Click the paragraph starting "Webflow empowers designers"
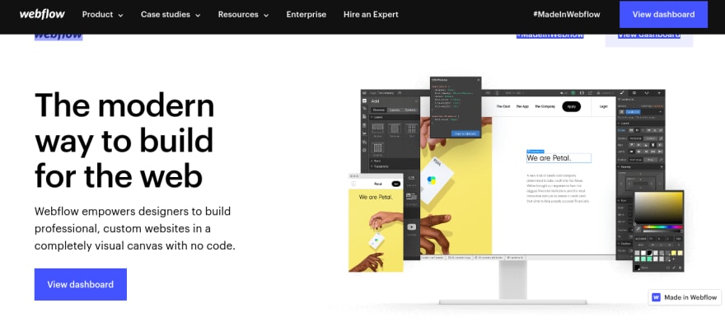 [135, 229]
